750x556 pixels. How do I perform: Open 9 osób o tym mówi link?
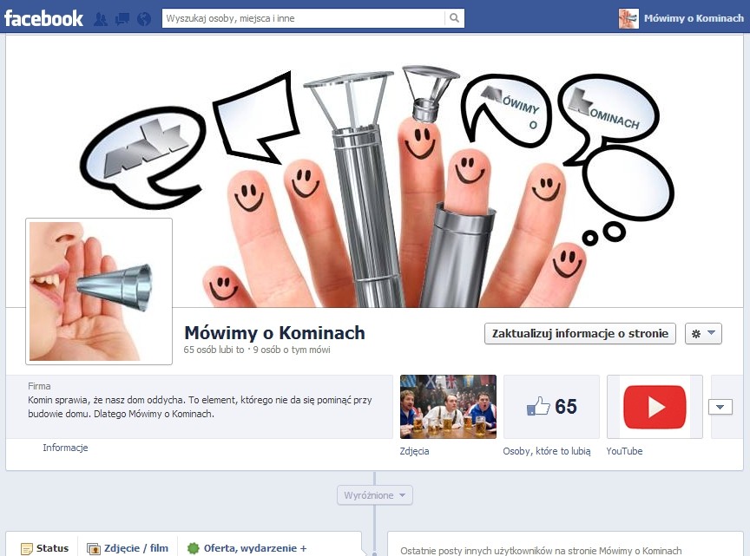pyautogui.click(x=292, y=350)
